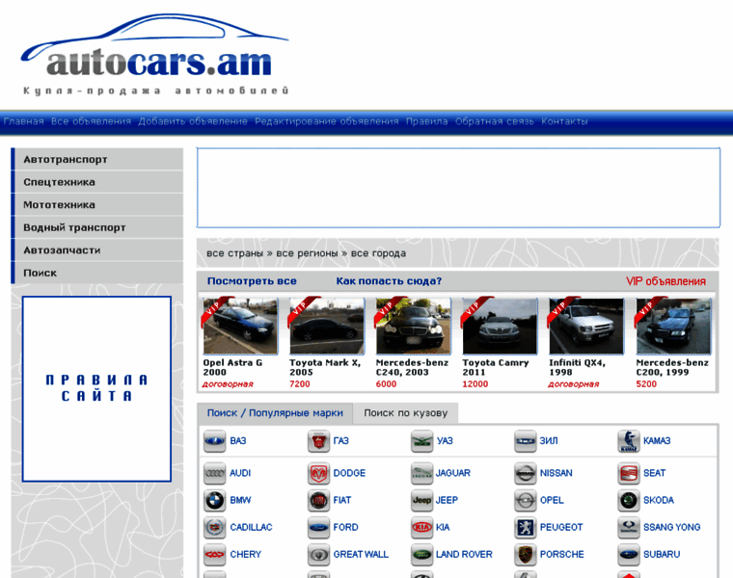Open Infiniti QX4 1998 car photo
733x578 pixels.
point(586,327)
